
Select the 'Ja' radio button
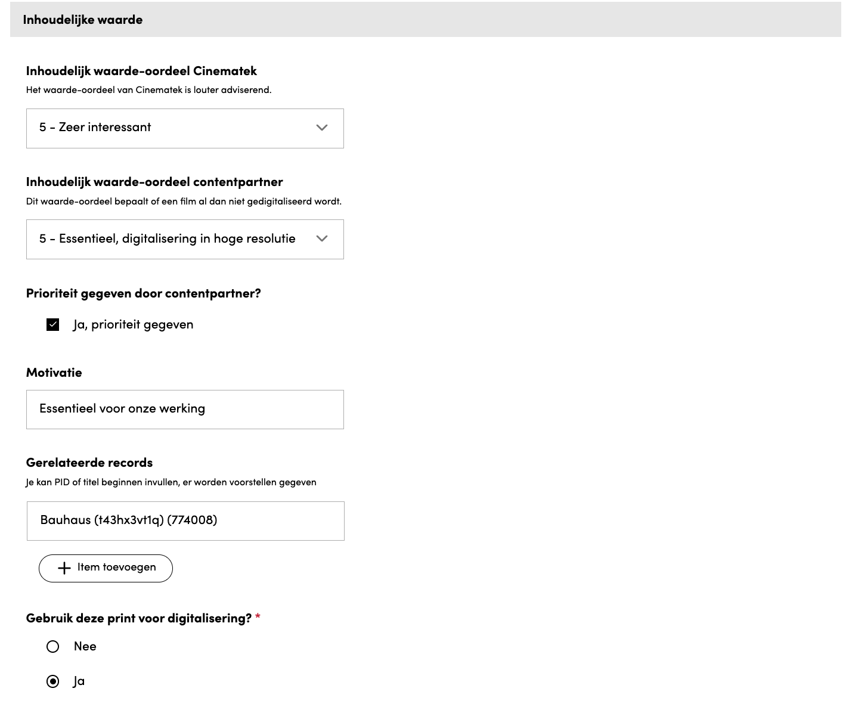(53, 681)
